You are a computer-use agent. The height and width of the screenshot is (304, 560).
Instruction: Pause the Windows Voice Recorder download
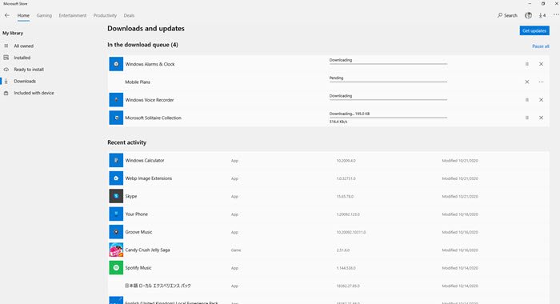[x=526, y=100]
